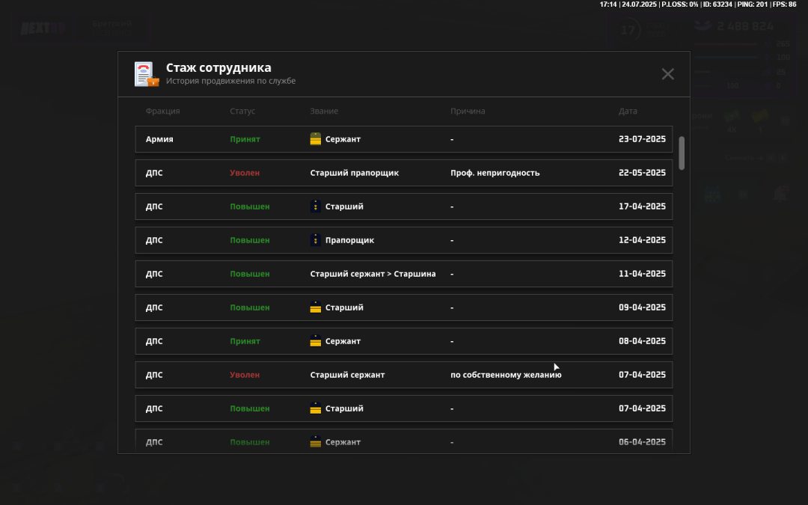Click the Причина column header

point(468,111)
